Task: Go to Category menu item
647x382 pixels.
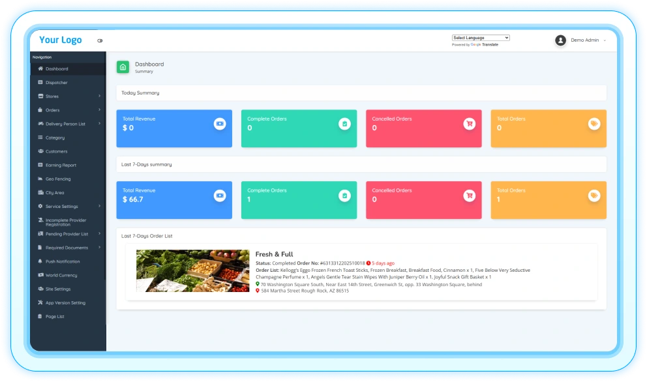Action: [68, 138]
